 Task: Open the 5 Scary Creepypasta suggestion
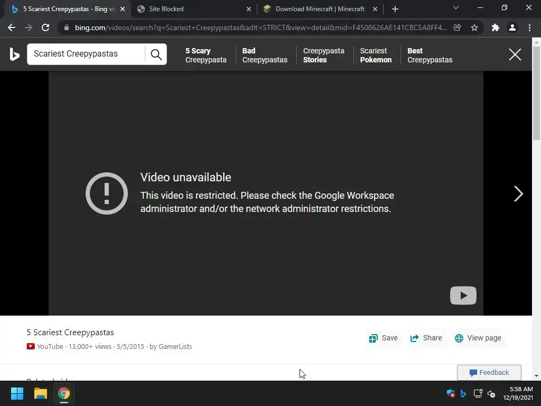point(206,55)
